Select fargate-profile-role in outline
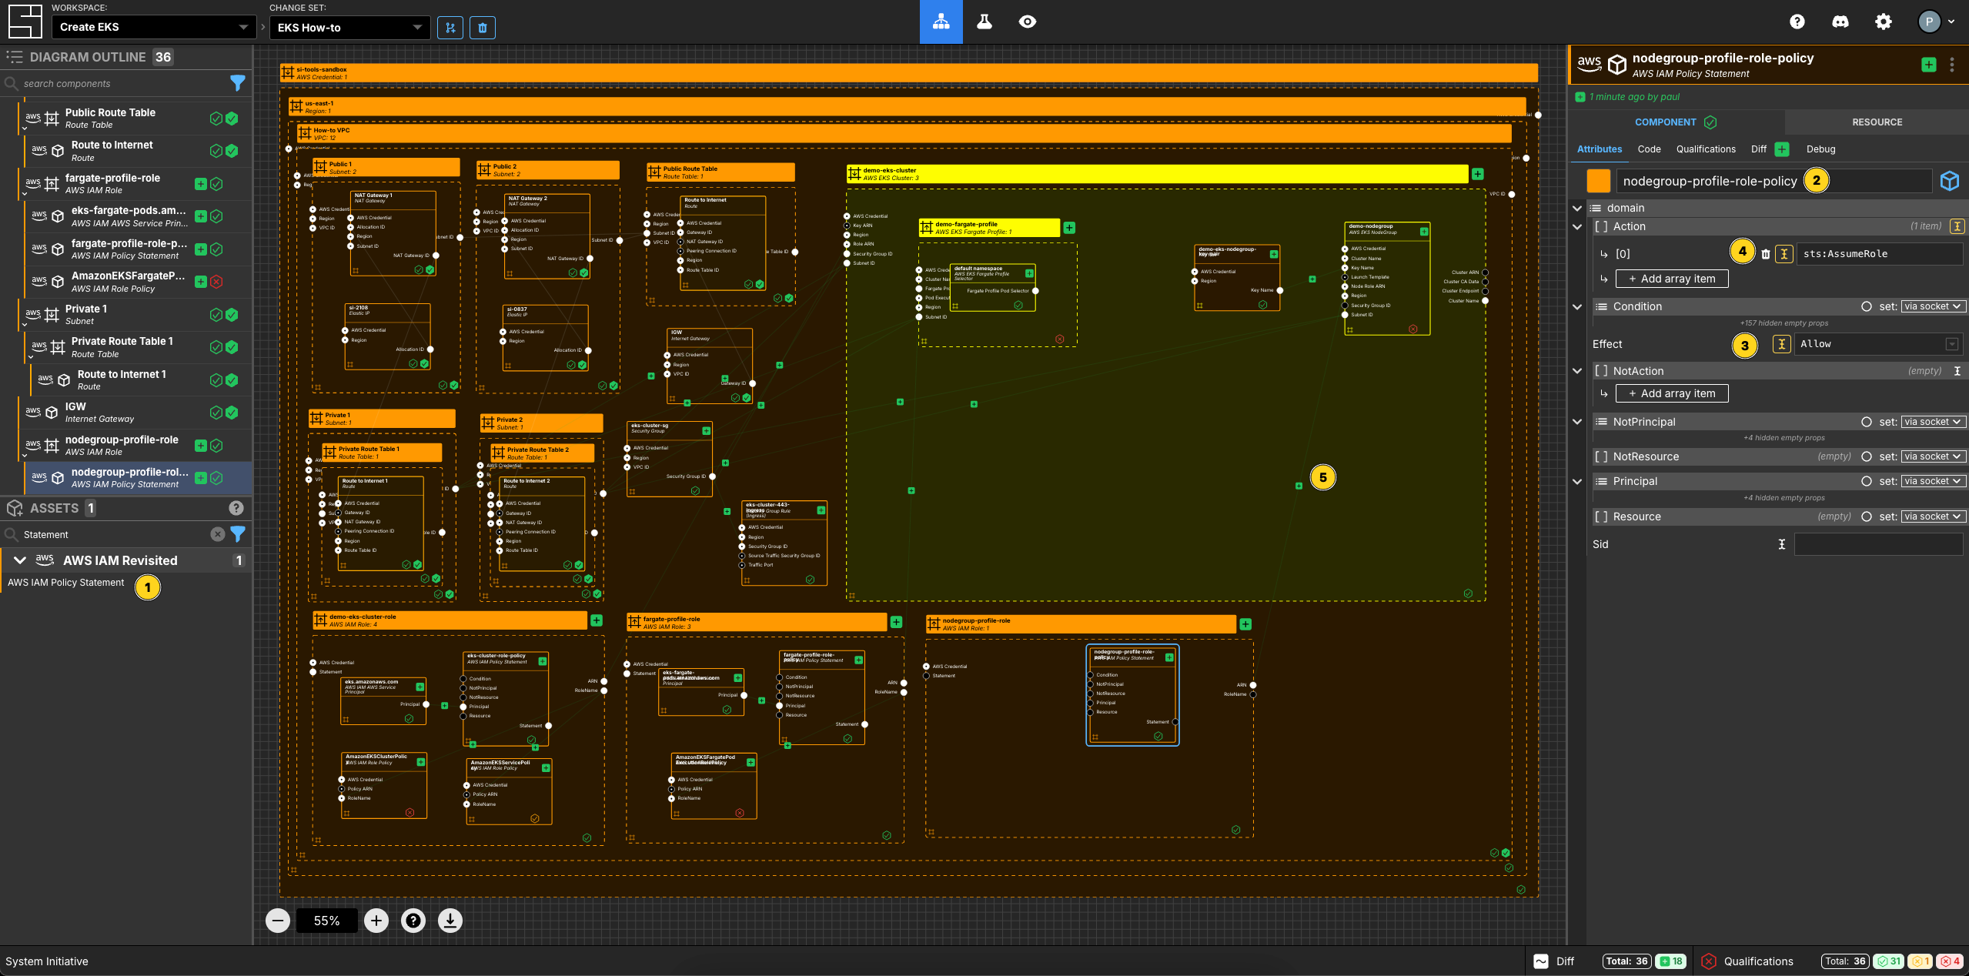 click(134, 184)
